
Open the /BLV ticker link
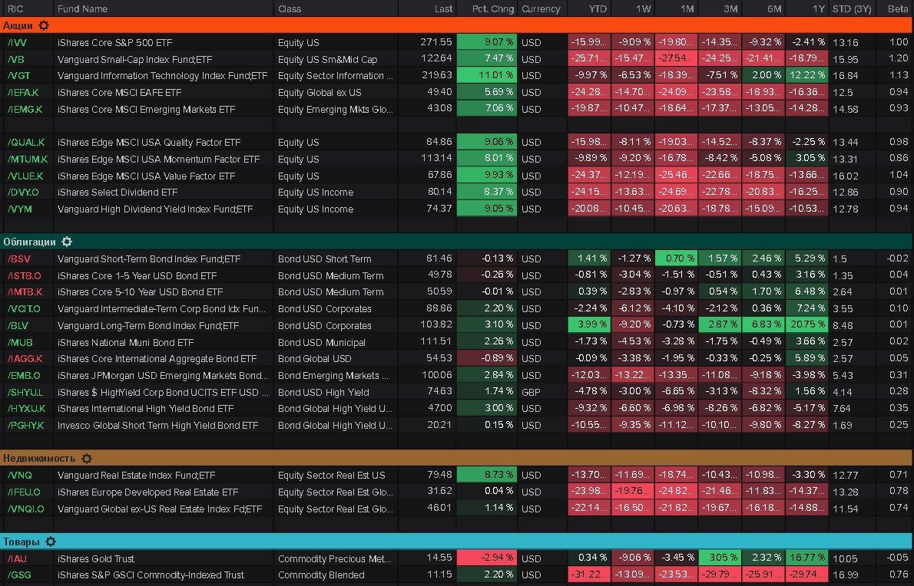pos(18,326)
